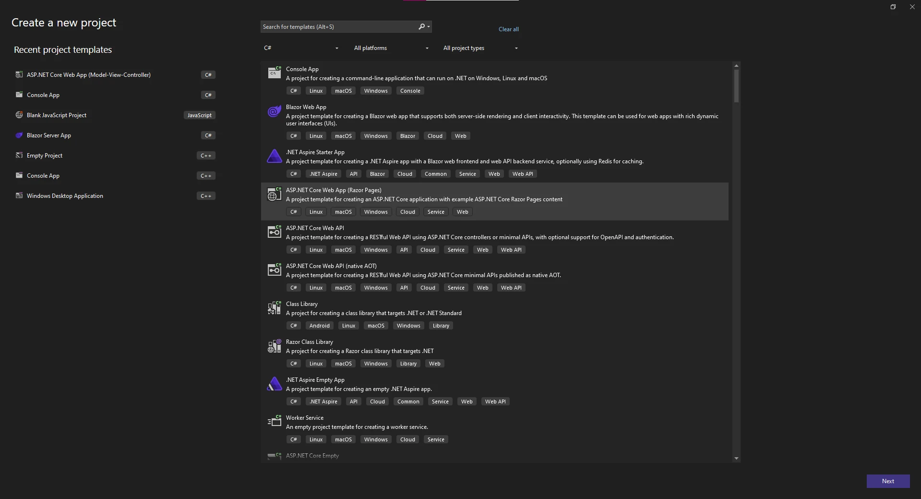Click the ASP.NET Core Web App (Razor Pages) icon
Screen dimensions: 921x499
tap(274, 194)
